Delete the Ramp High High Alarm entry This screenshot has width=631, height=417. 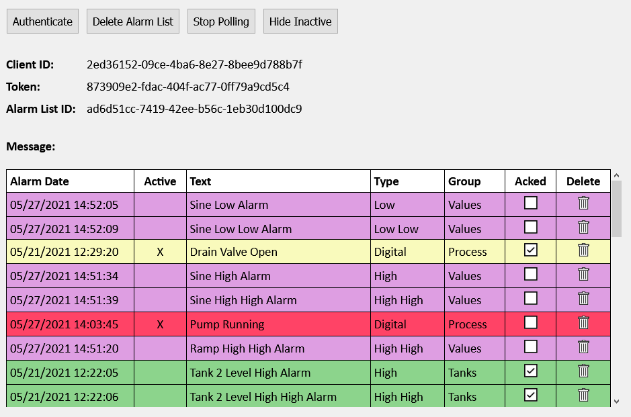[583, 348]
